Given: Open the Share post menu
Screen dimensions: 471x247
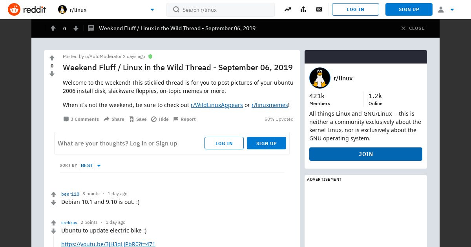Looking at the screenshot, I should [x=114, y=119].
